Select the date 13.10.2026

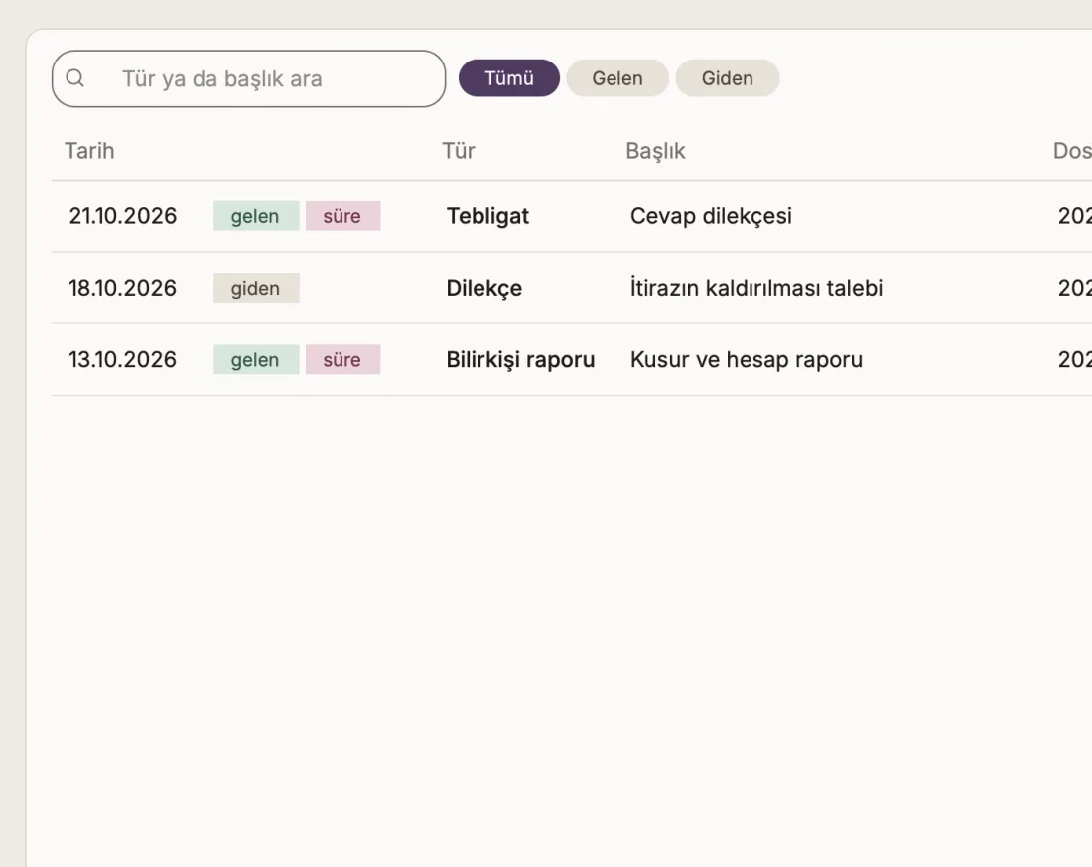(122, 359)
